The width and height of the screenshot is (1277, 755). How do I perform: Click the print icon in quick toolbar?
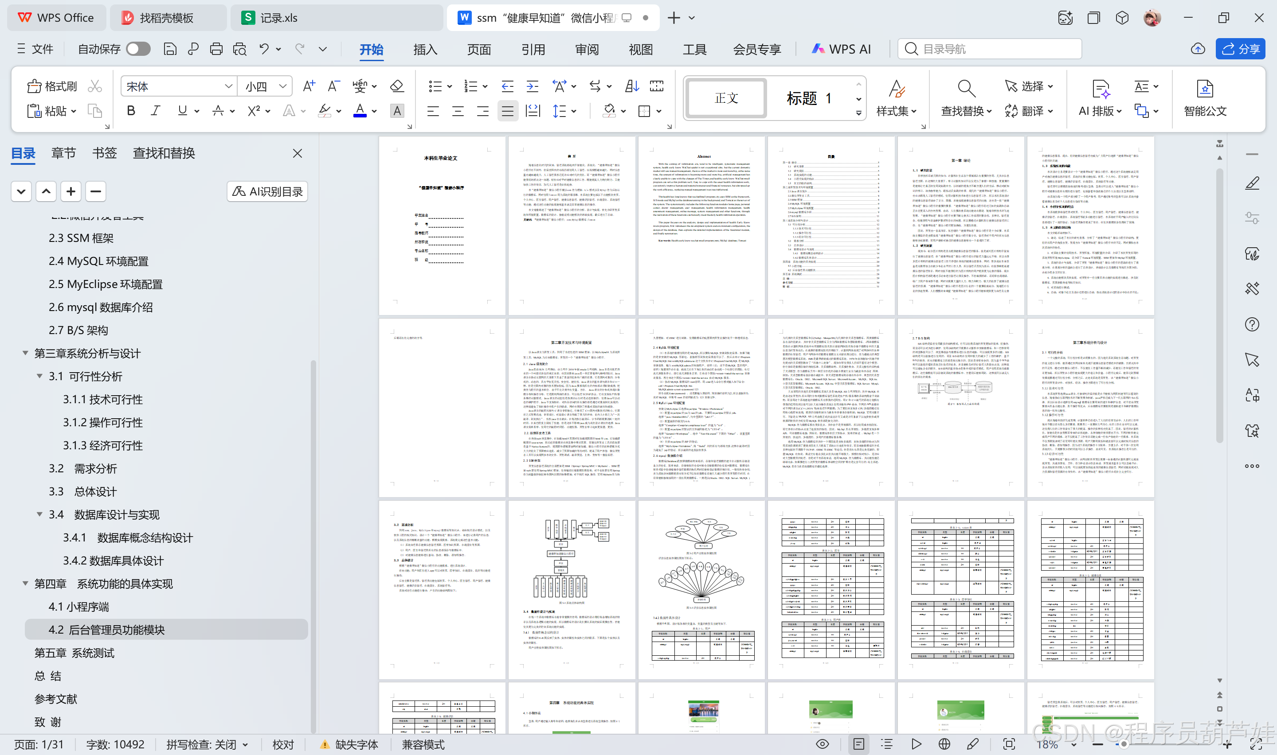click(x=216, y=49)
